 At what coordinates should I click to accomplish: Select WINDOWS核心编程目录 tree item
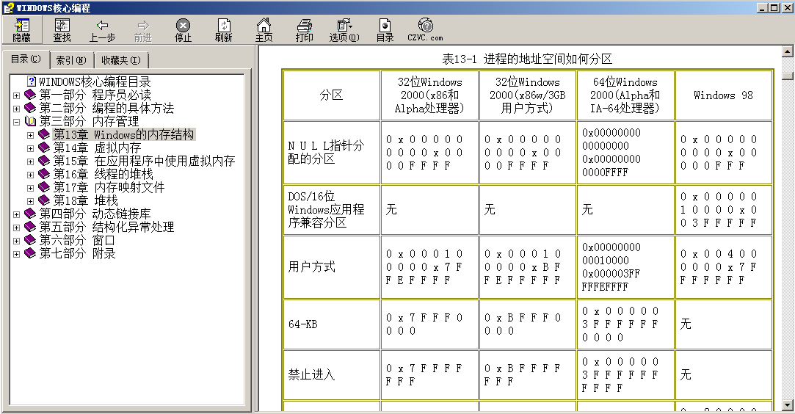[95, 81]
